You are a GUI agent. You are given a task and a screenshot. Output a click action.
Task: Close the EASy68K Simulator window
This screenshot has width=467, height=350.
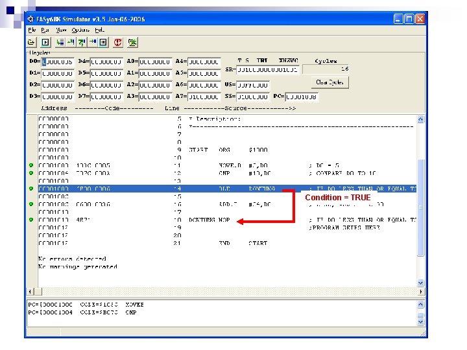coord(420,19)
